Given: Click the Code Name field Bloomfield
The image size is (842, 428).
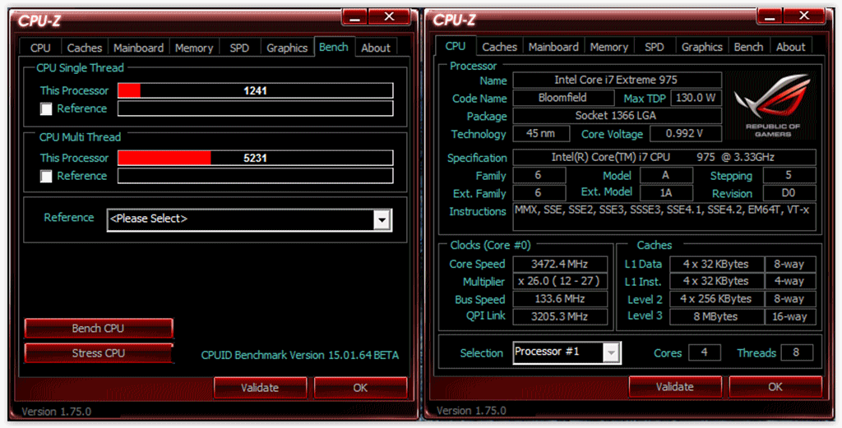Looking at the screenshot, I should [x=563, y=98].
